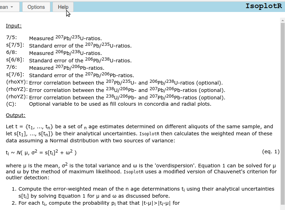Select the 6/8: variable label
This screenshot has width=285, height=210.
pos(11,53)
